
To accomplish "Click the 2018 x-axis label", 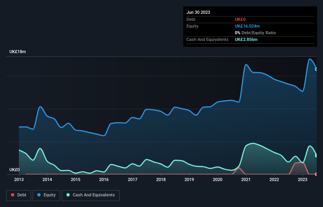I will pos(161,179).
